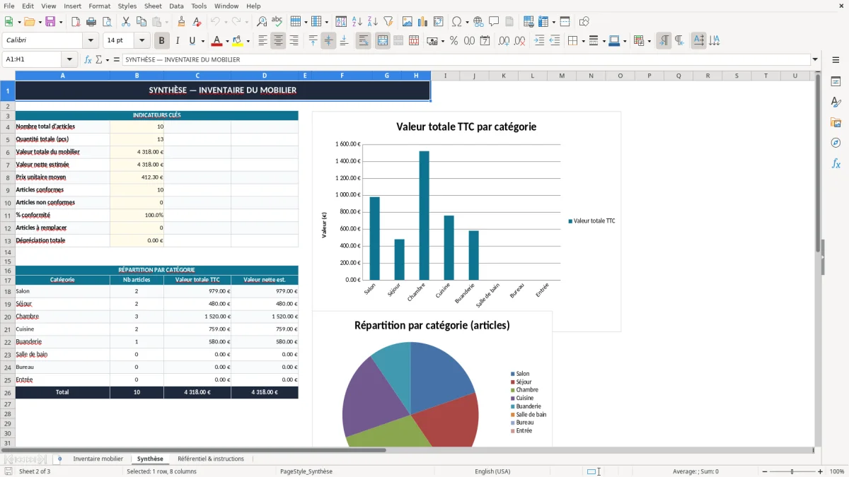The height and width of the screenshot is (477, 849).
Task: Open Background Color dropdown arrow
Action: 248,41
